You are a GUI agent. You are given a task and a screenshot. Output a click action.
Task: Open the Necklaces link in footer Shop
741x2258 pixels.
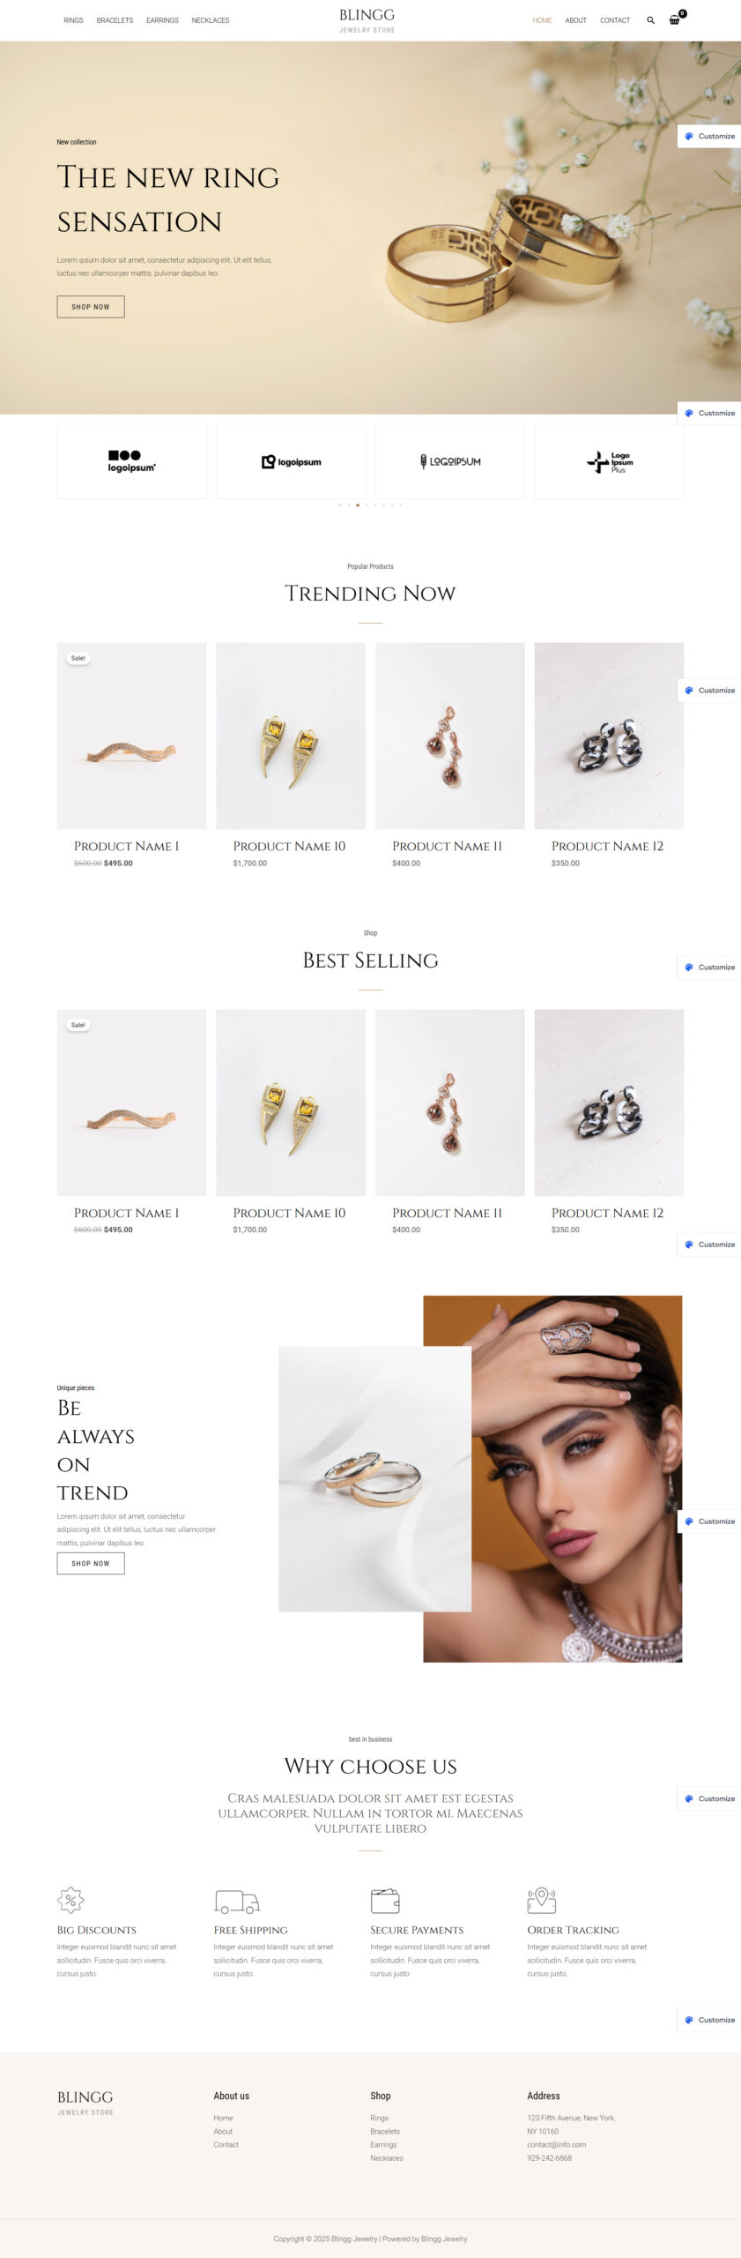click(387, 2158)
